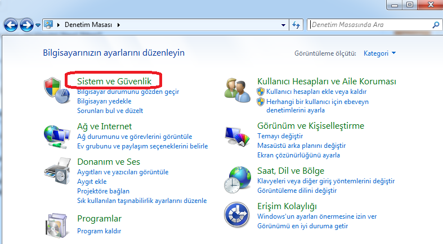
Task: Click the Refresh button next to address bar
Action: pyautogui.click(x=296, y=25)
